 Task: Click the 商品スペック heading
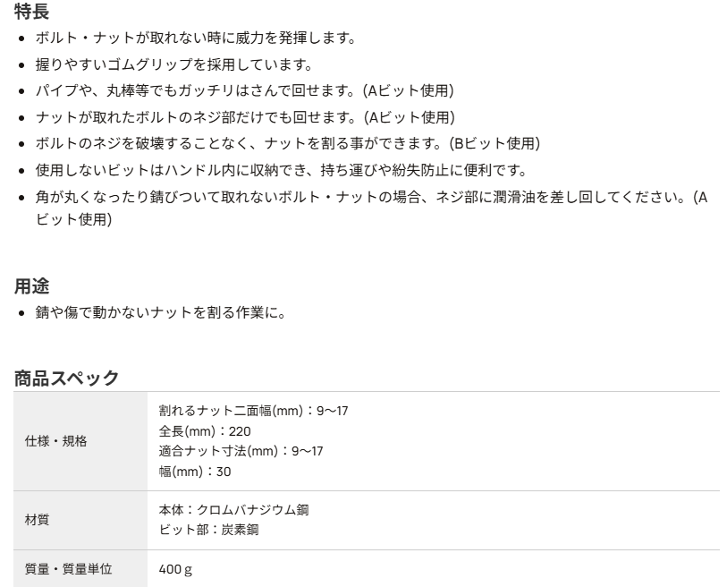(x=67, y=378)
